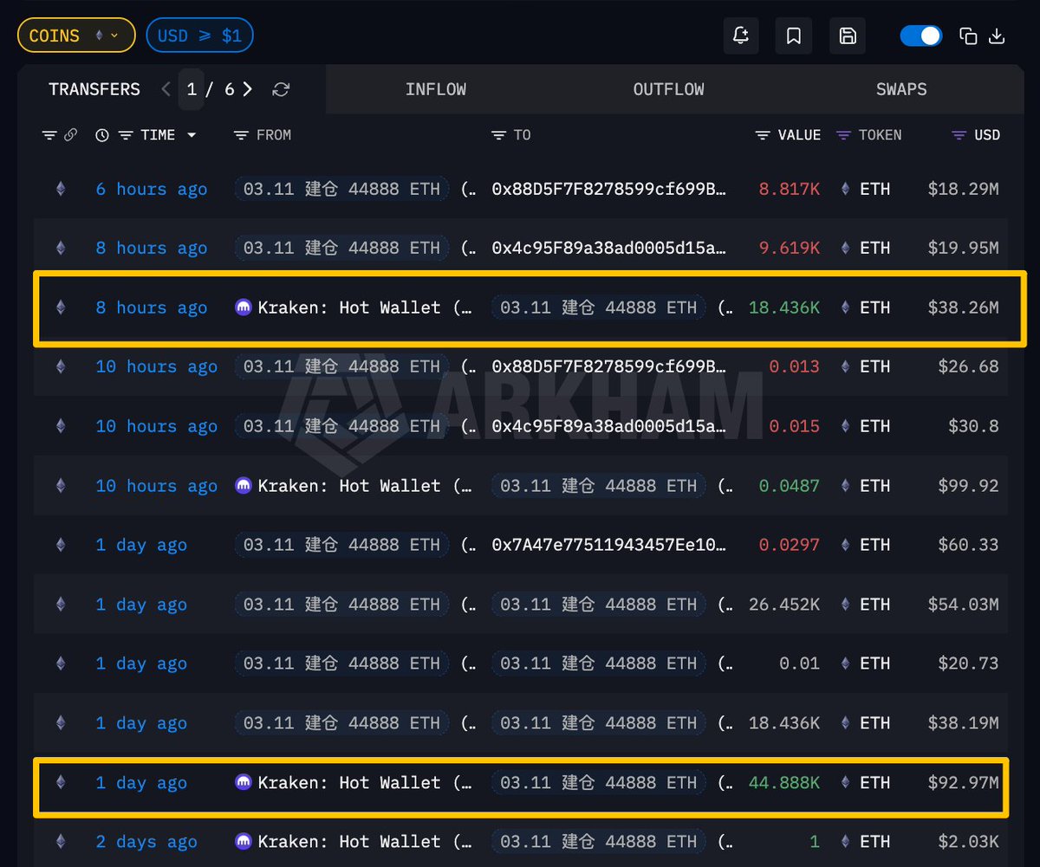
Task: Refresh the transfers list
Action: point(281,89)
